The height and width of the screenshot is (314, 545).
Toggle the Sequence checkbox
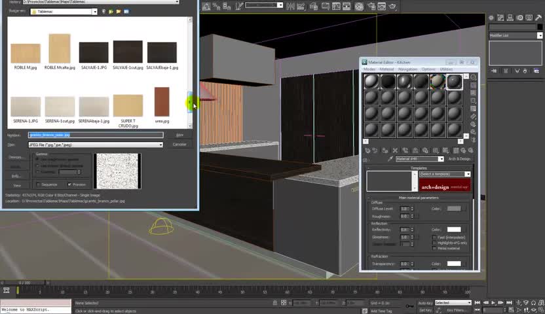click(x=39, y=184)
